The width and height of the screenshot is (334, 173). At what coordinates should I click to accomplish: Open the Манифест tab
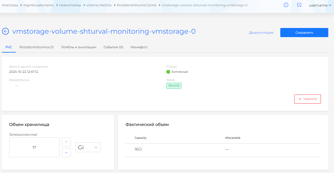[x=139, y=47]
